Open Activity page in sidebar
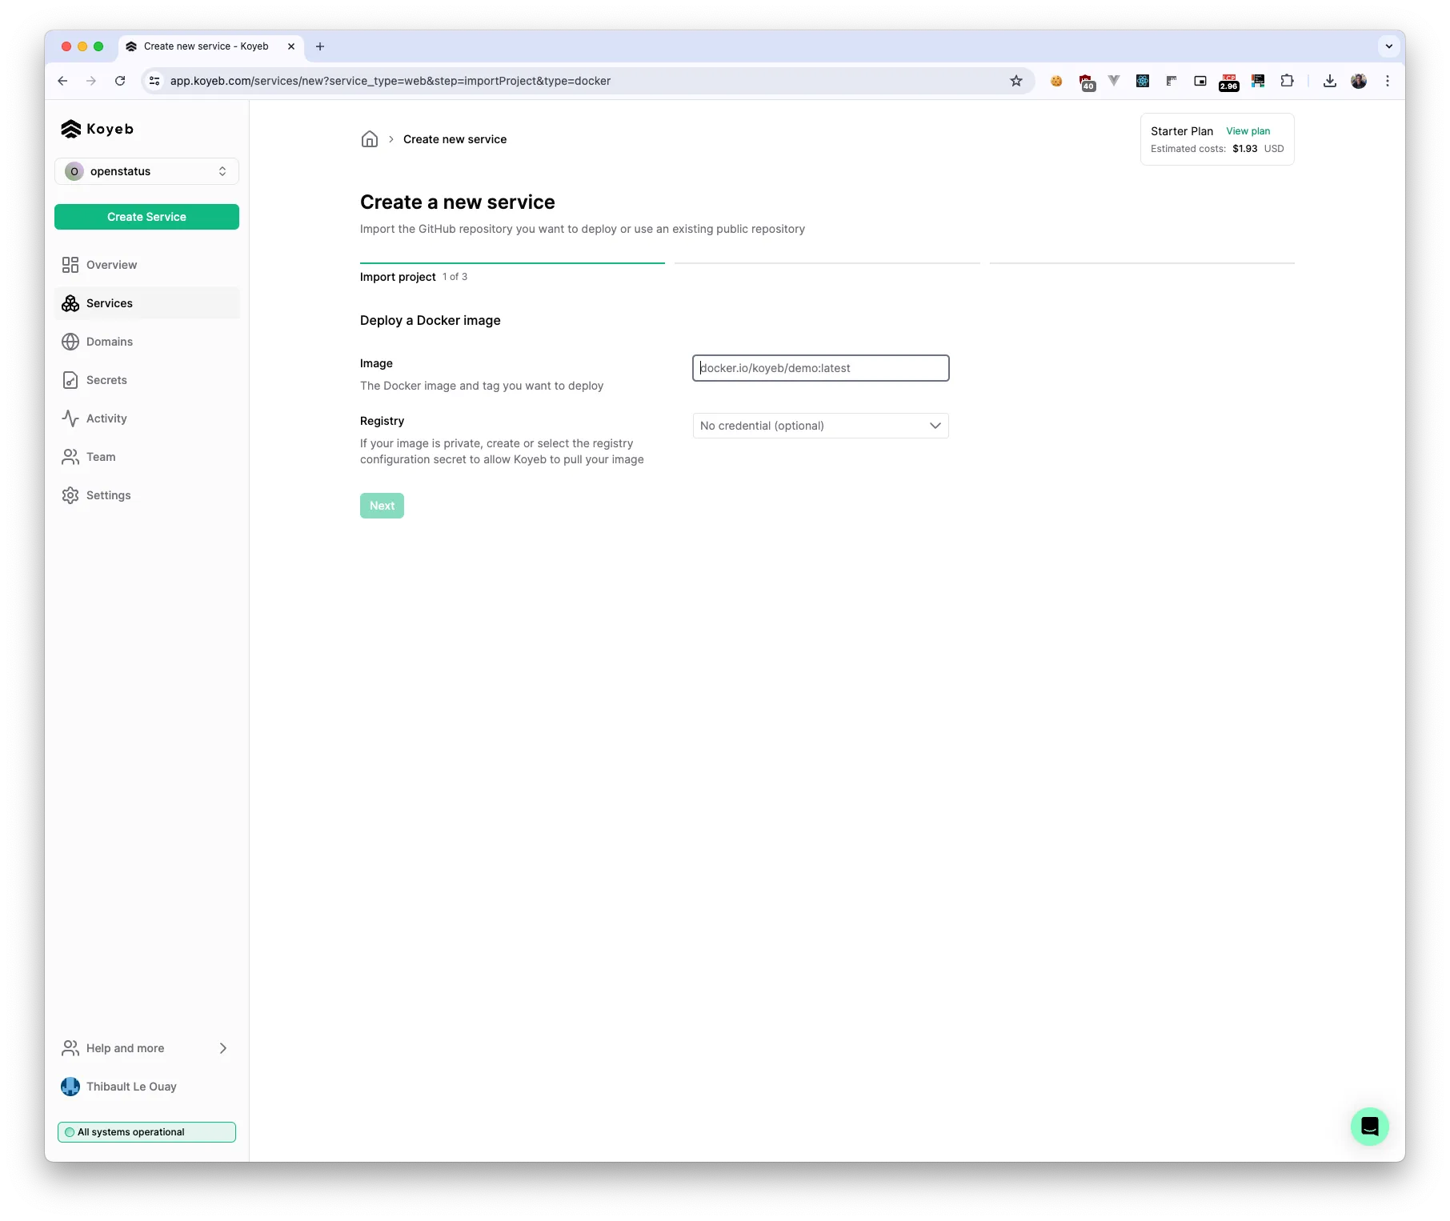The width and height of the screenshot is (1450, 1221). 106,418
